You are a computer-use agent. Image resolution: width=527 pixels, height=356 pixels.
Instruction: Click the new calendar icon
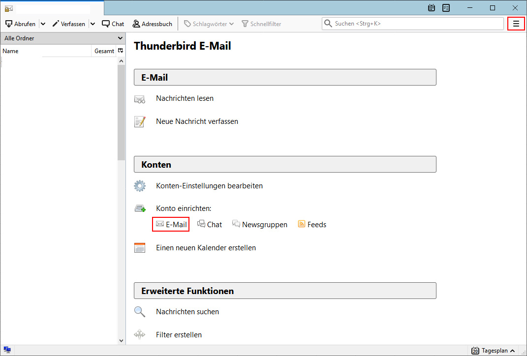click(x=139, y=248)
